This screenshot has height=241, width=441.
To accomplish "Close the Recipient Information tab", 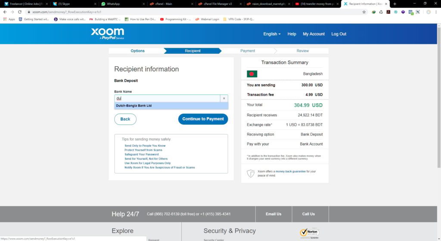I will (x=386, y=4).
